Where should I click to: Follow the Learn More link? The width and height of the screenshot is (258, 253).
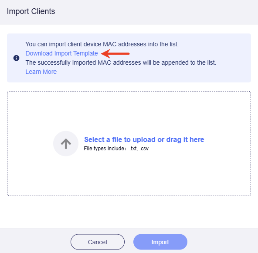coord(41,72)
